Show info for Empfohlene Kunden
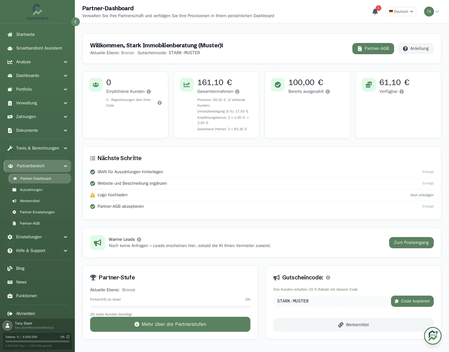449x352 pixels. [149, 92]
